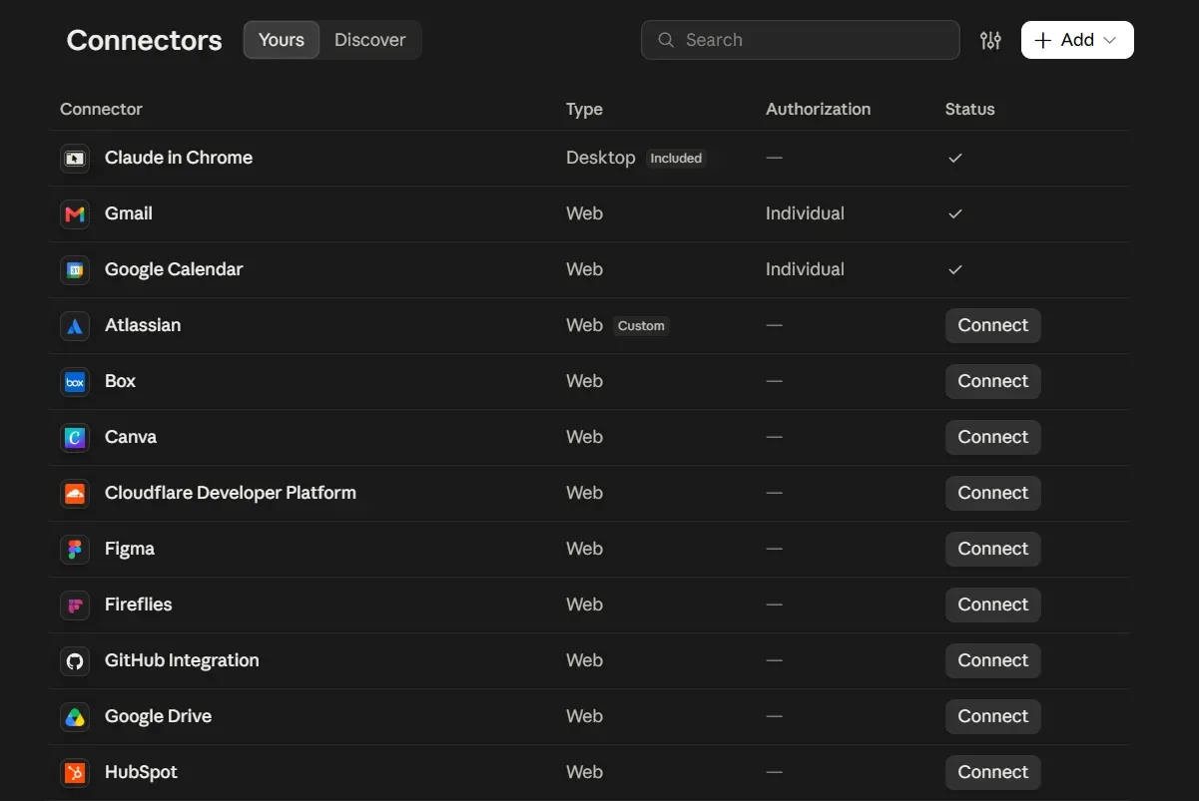Viewport: 1199px width, 801px height.
Task: Click the Gmail envelope icon
Action: tap(75, 213)
